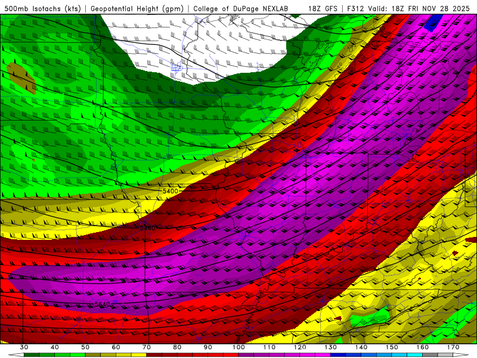477x358 pixels.
Task: Click the '18Z GFS' model run label
Action: [323, 8]
